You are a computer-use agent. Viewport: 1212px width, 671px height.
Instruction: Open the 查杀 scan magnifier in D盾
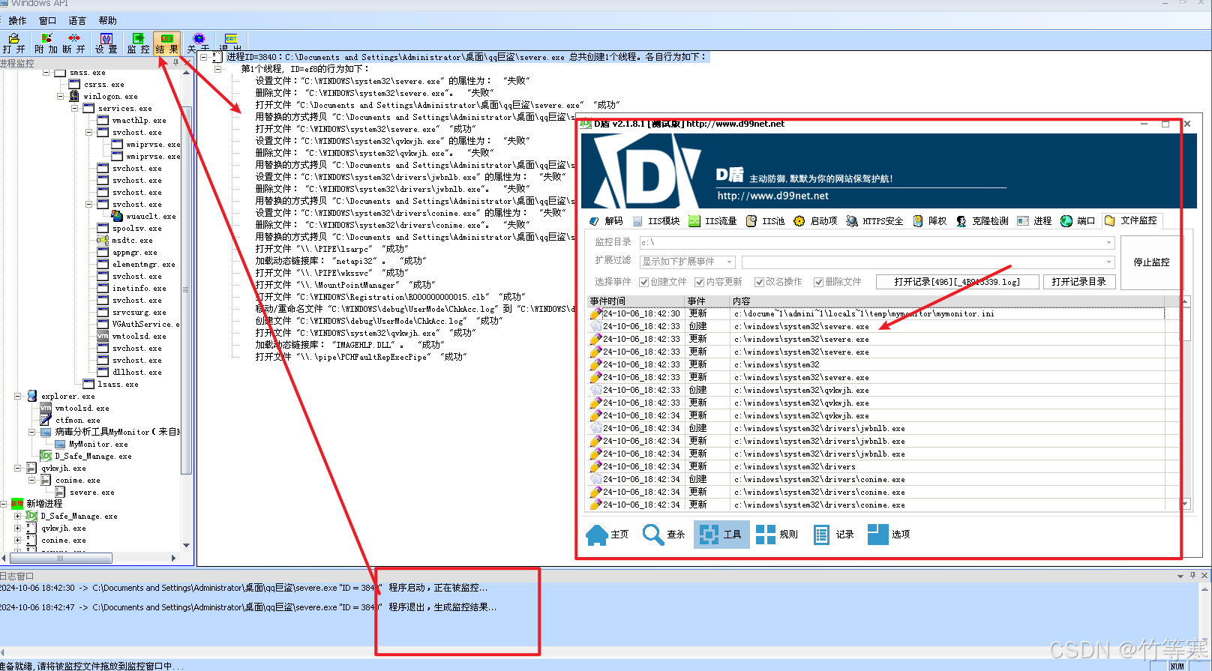pyautogui.click(x=664, y=534)
